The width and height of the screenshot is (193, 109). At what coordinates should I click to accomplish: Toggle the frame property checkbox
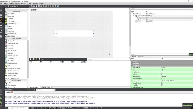162,74
